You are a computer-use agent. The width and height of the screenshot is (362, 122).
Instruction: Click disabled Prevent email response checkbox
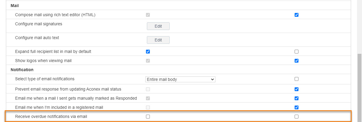point(148,89)
